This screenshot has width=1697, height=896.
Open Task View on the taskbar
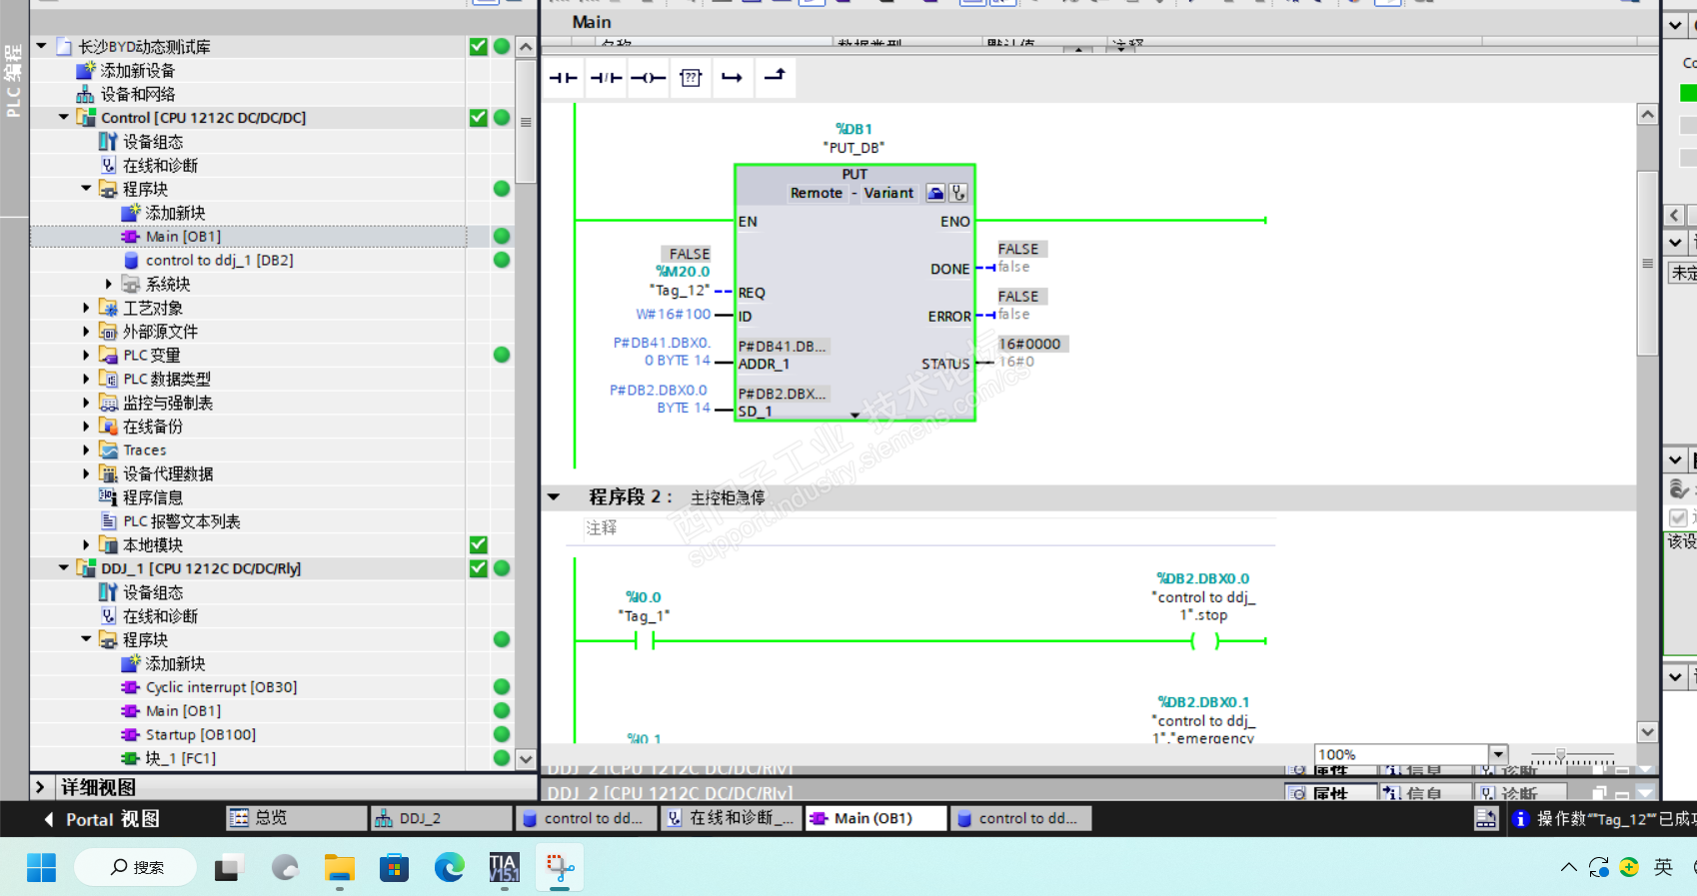229,867
